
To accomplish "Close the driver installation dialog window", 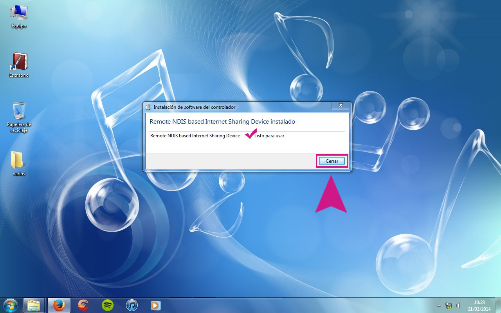I will coord(341,105).
